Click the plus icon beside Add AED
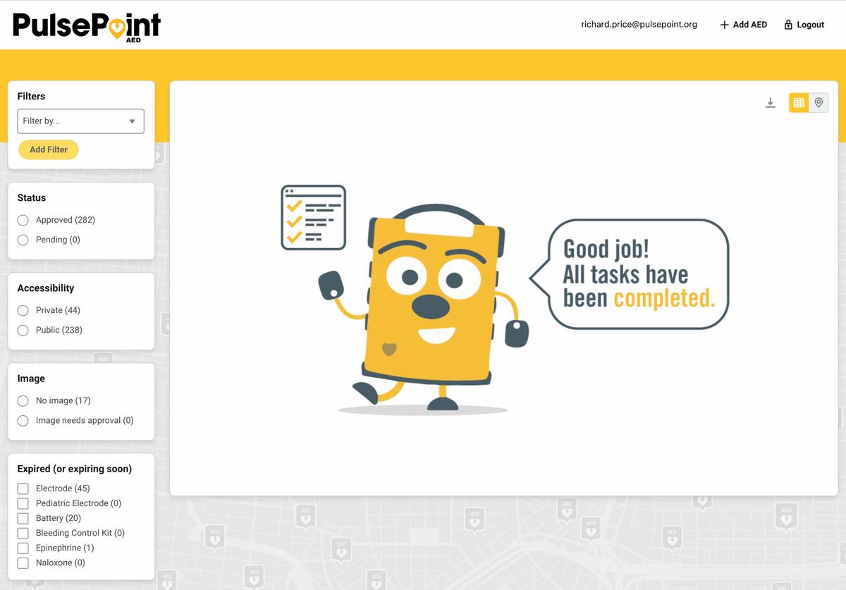The height and width of the screenshot is (590, 846). [x=724, y=24]
